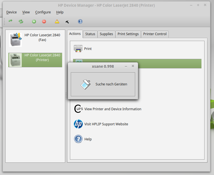Open the Device menu
The height and width of the screenshot is (175, 214).
(11, 12)
